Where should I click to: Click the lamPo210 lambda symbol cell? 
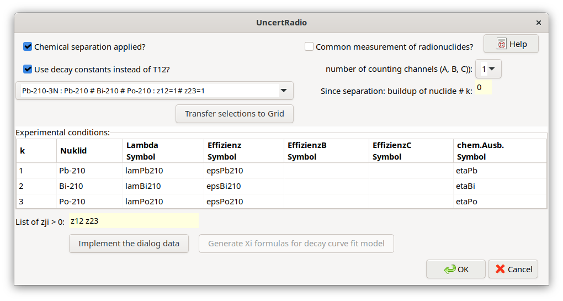[163, 202]
